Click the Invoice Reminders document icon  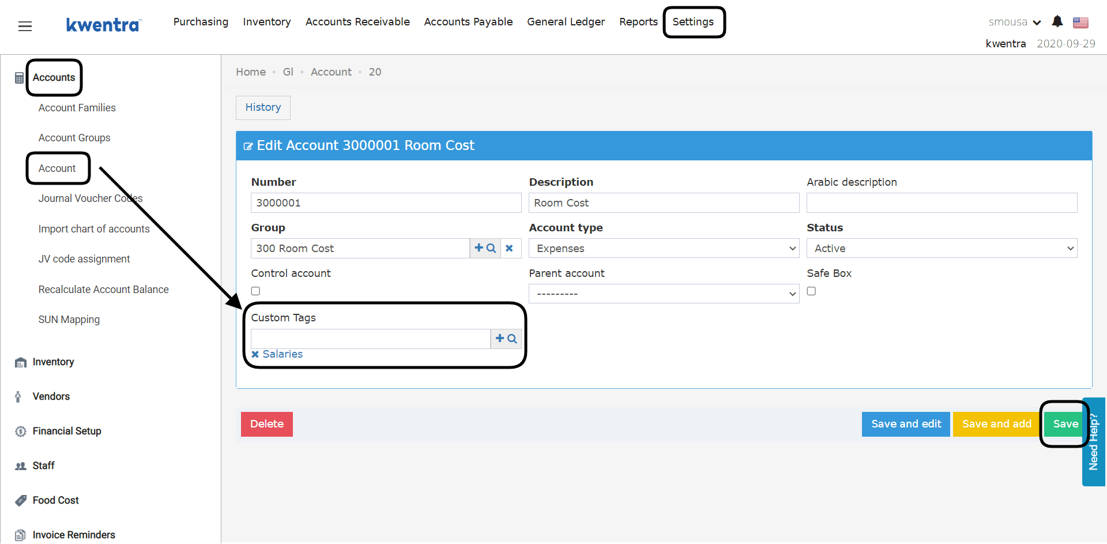(20, 535)
